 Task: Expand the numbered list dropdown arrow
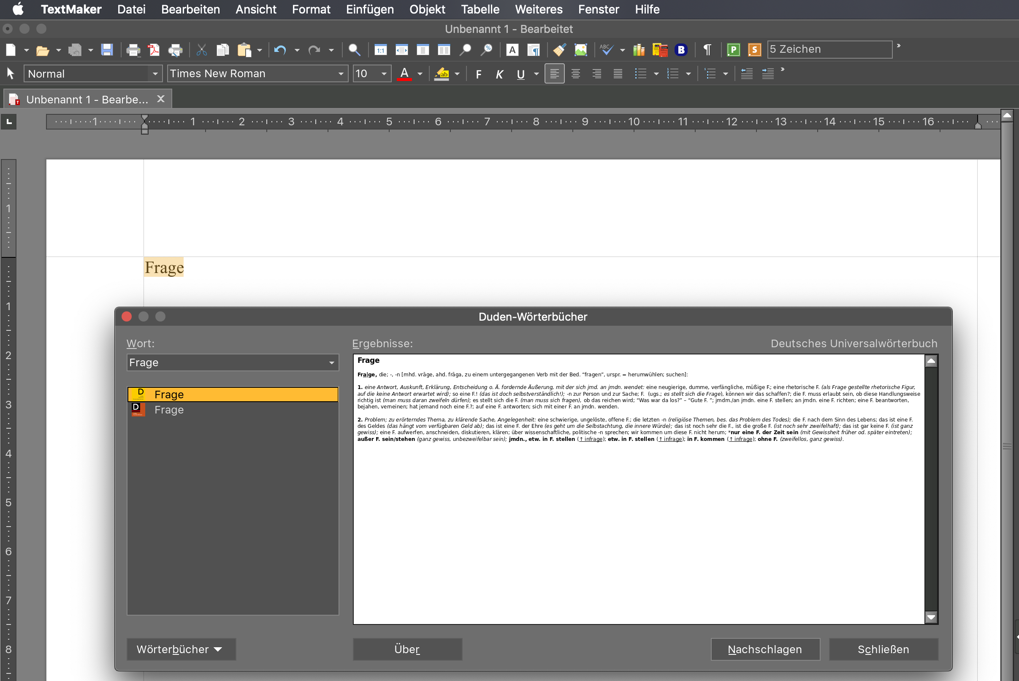click(688, 74)
